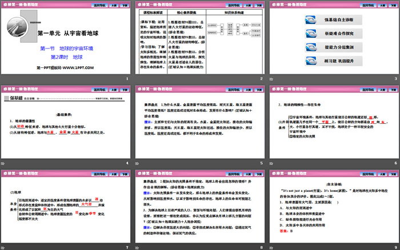400x250 pixels.
Task: Click answer text 答案: B on slide 9
Action: click(286, 231)
